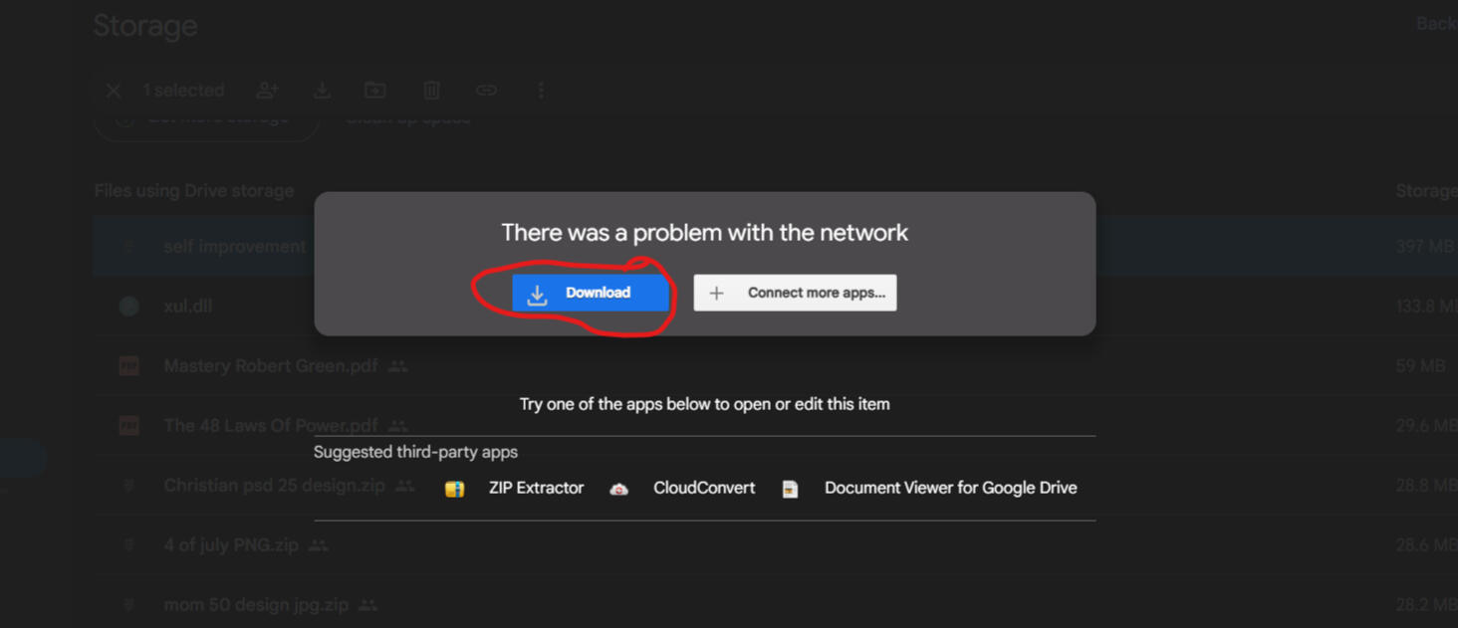Click the toolbar download icon
Image resolution: width=1458 pixels, height=628 pixels.
pos(322,91)
